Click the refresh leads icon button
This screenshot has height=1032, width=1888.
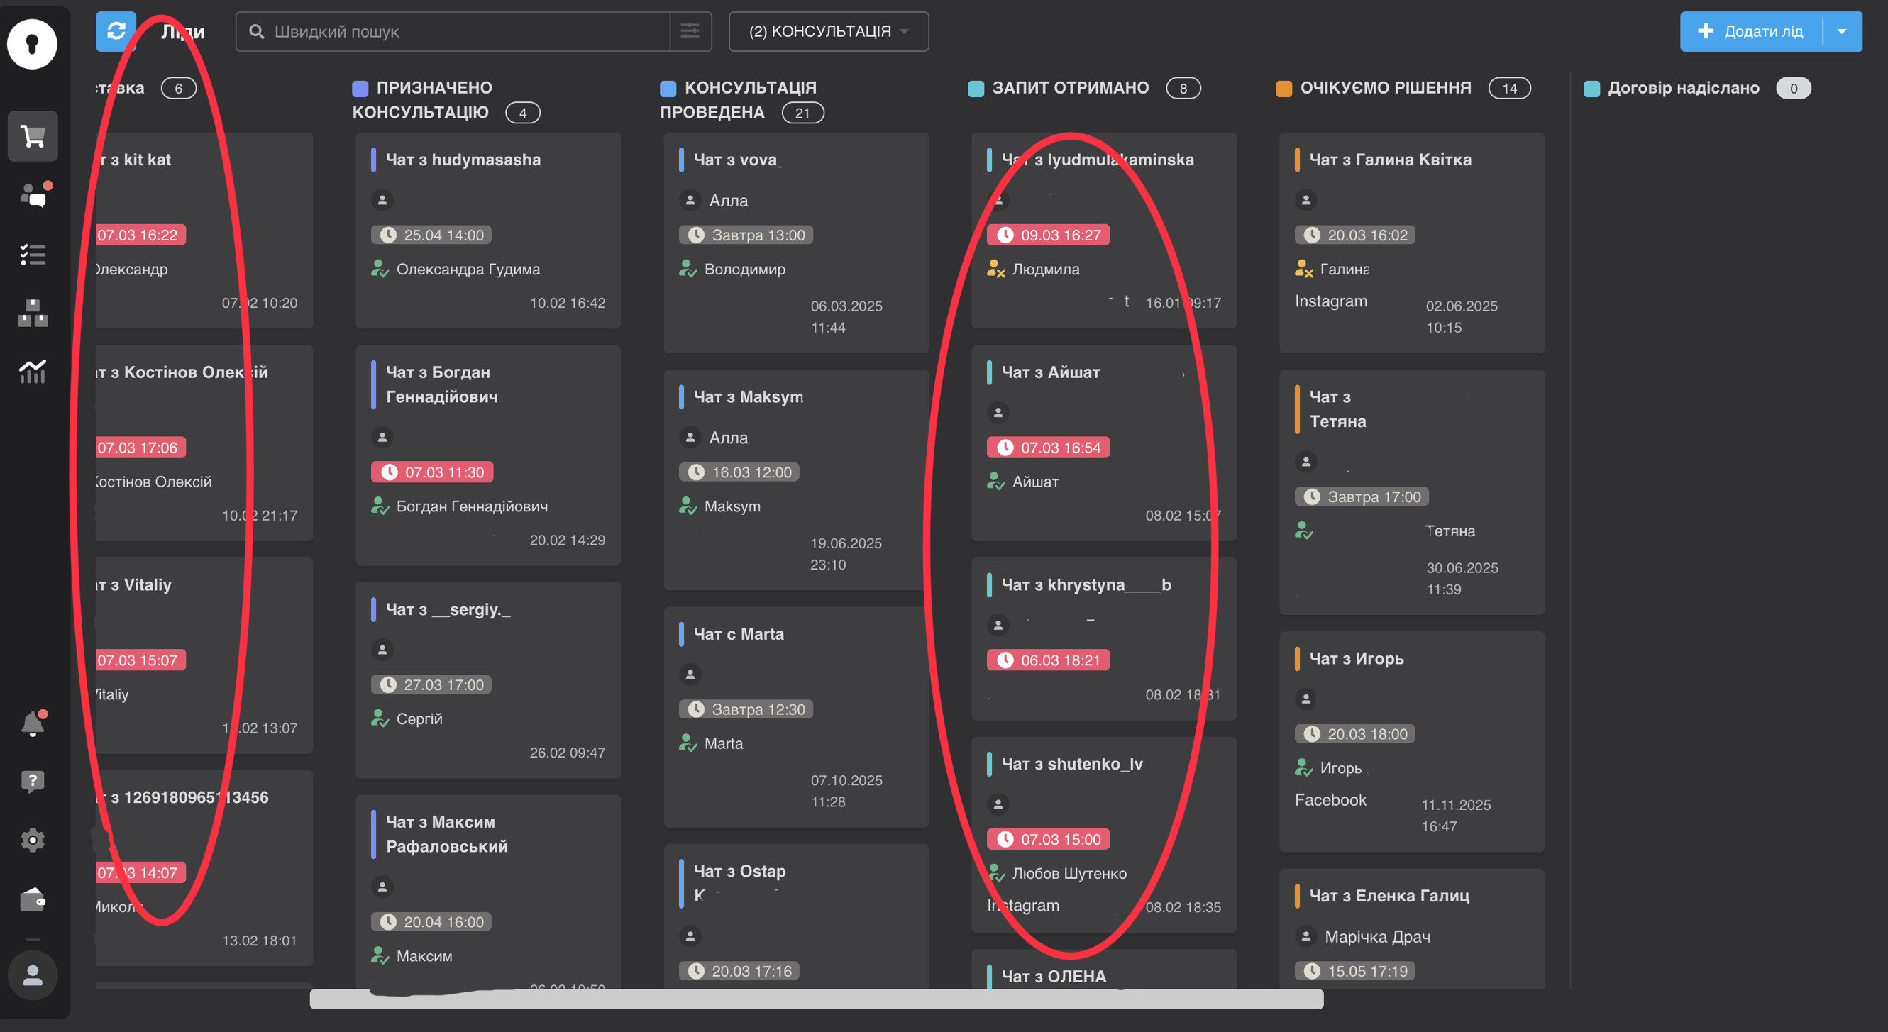116,31
